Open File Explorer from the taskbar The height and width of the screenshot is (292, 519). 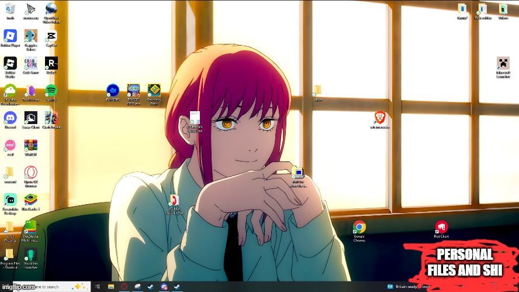pyautogui.click(x=111, y=287)
